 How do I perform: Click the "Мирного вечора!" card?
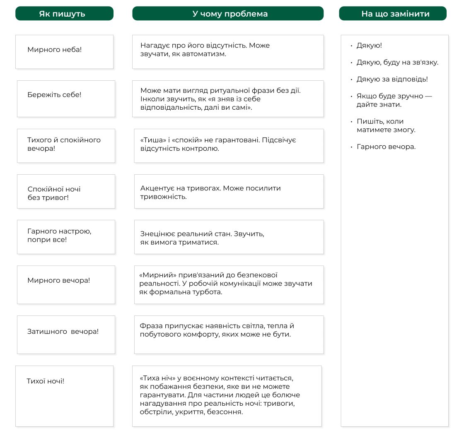[66, 284]
